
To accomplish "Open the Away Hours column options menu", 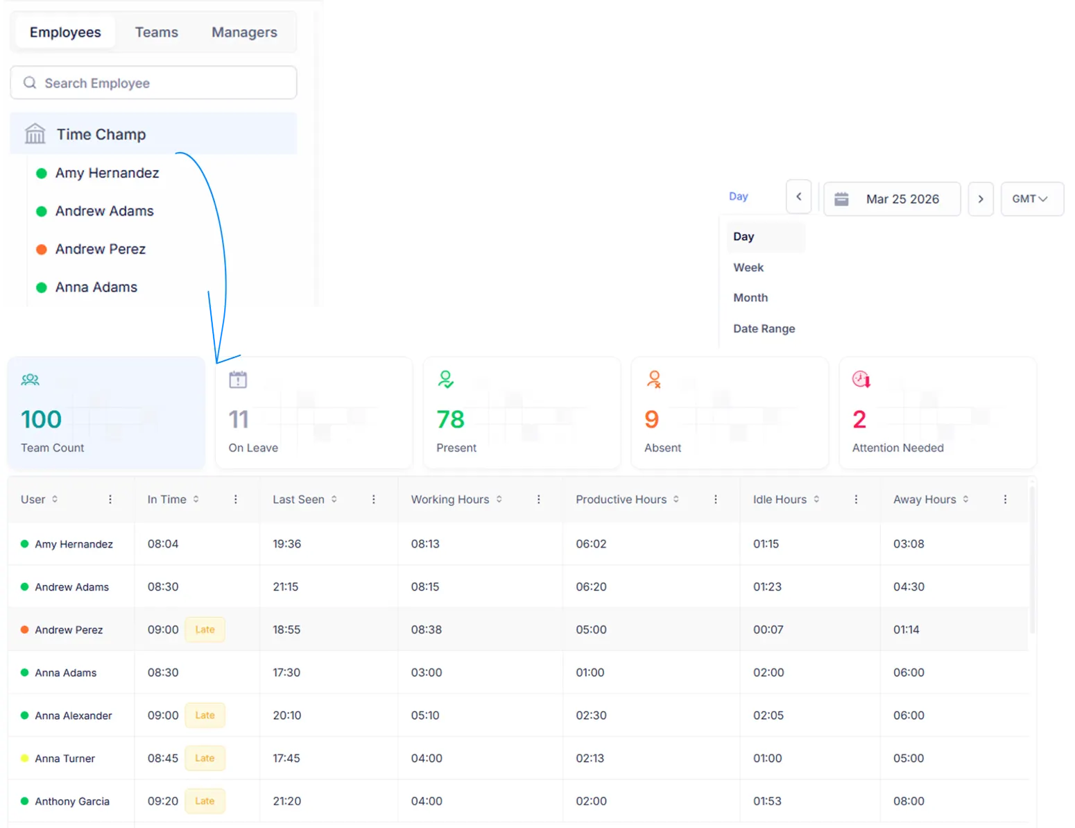I will tap(1005, 499).
